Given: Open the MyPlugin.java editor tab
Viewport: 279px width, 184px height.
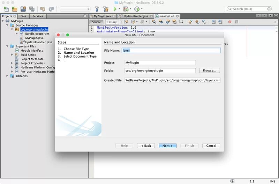Looking at the screenshot, I should point(102,16).
